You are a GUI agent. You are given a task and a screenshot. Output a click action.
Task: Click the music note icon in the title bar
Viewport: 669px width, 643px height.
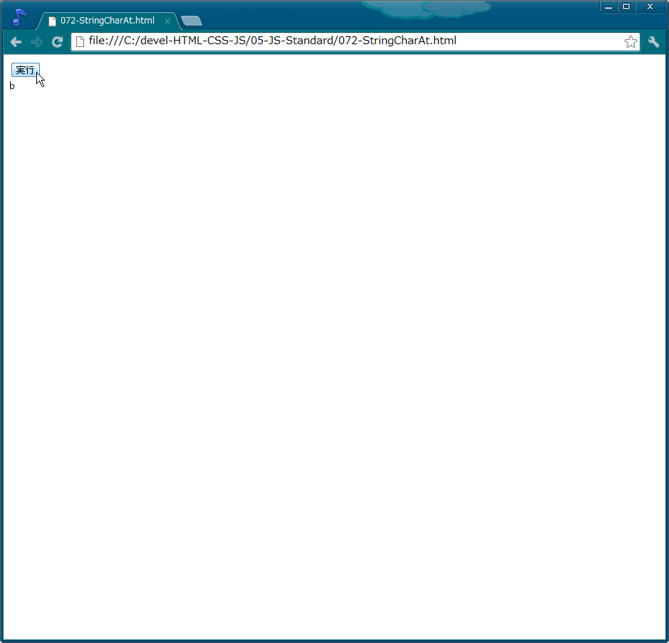(x=19, y=17)
